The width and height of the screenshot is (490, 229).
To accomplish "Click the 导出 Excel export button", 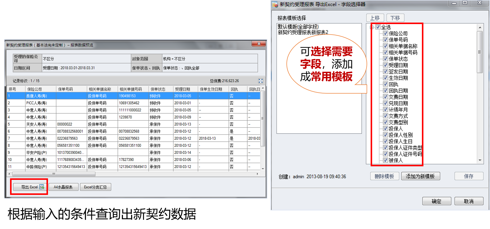I will 30,187.
